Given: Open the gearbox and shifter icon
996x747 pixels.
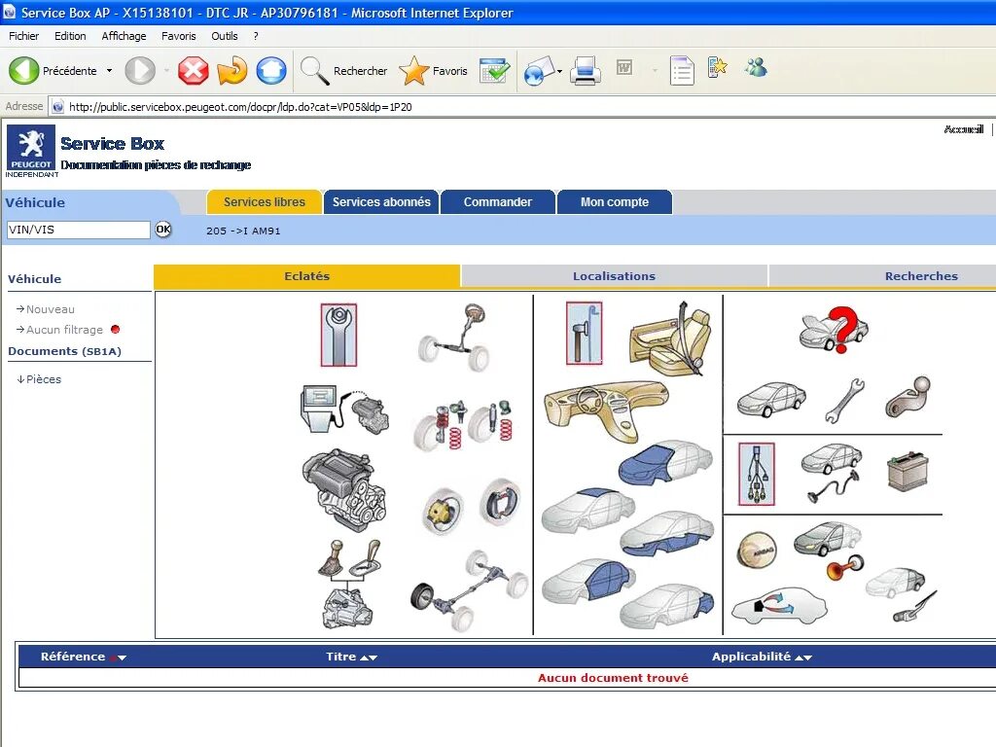Looking at the screenshot, I should point(349,584).
